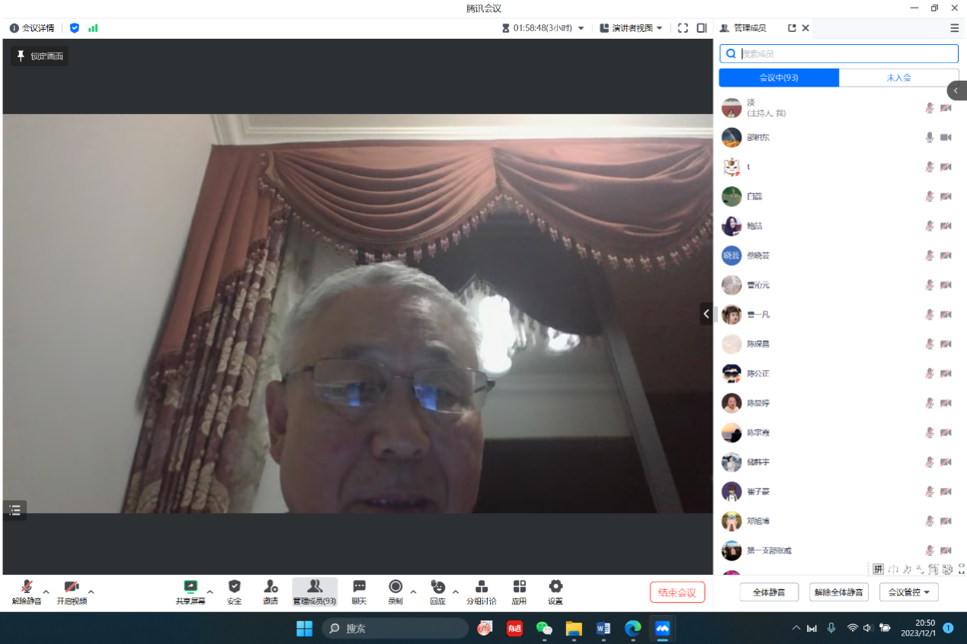
Task: Click the 全体静音 mute all button
Action: click(x=769, y=592)
